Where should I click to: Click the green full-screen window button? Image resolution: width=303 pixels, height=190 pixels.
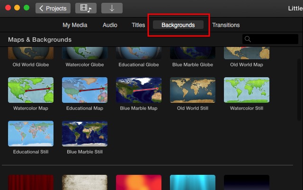[27, 8]
